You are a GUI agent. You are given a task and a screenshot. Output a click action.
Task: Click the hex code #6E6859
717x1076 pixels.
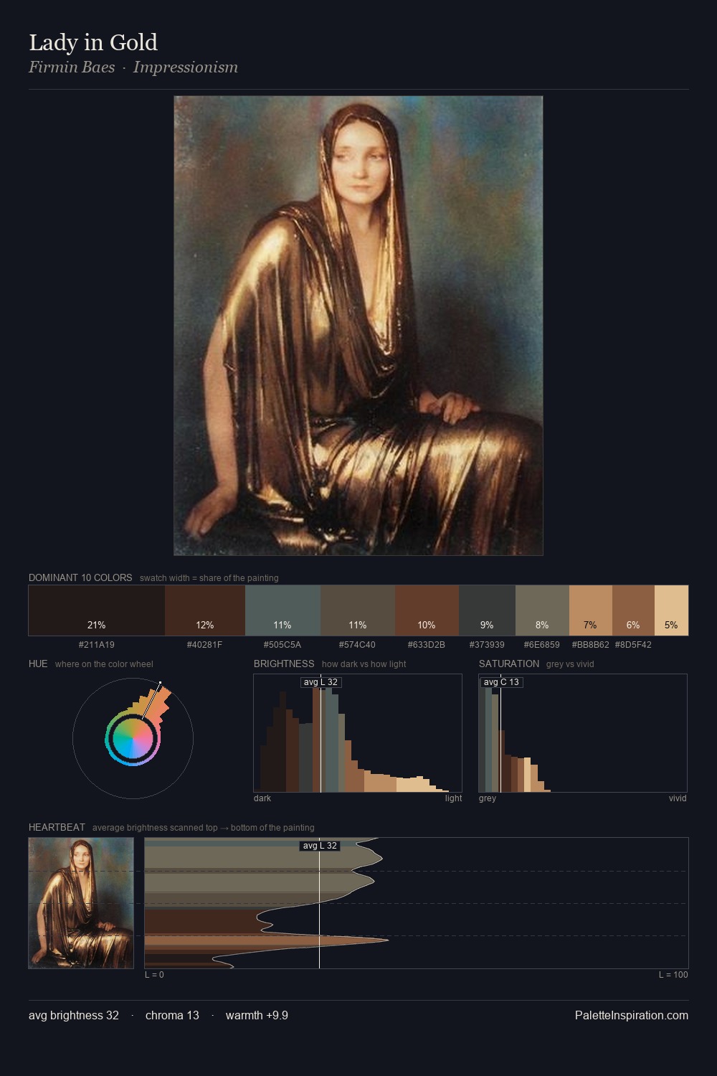point(542,645)
